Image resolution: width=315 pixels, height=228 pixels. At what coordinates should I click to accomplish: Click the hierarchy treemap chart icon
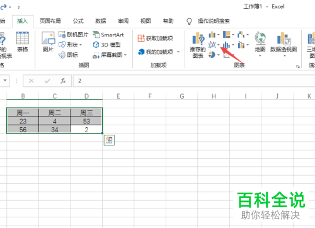tap(227, 35)
